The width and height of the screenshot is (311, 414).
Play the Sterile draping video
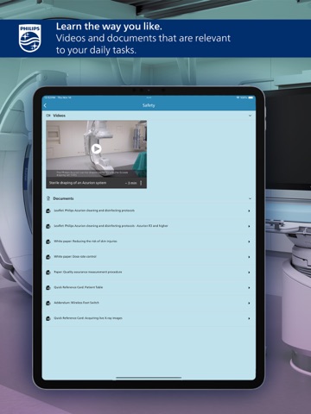coord(96,148)
